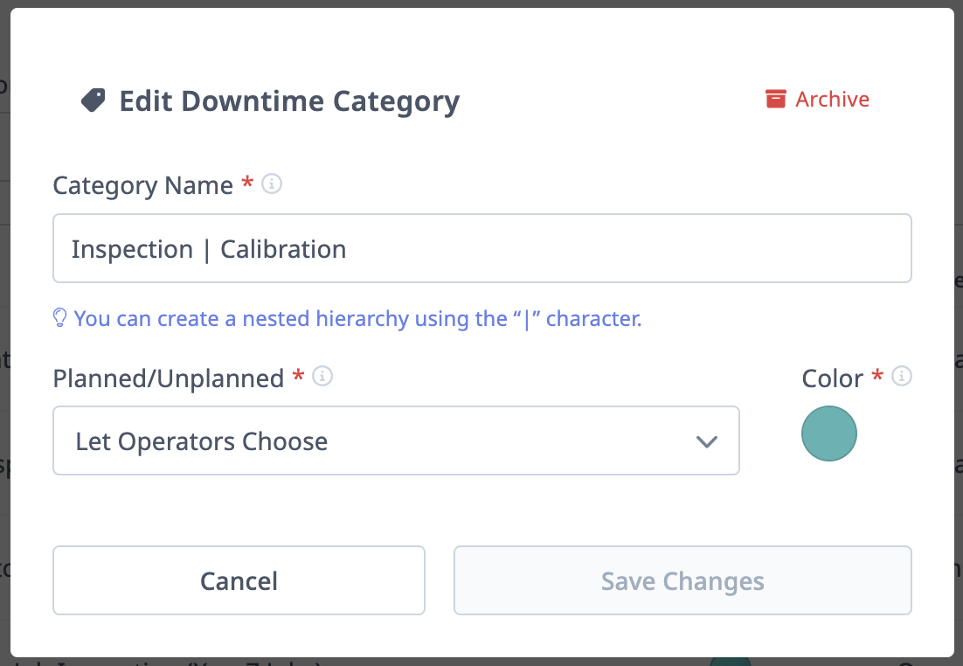Click the info icon beside Planned/Unplanned
The width and height of the screenshot is (963, 666).
322,377
